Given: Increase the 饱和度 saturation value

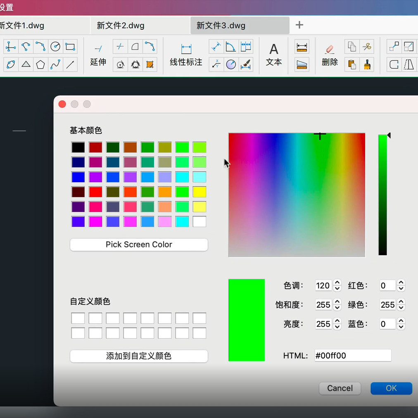Looking at the screenshot, I should tap(337, 302).
